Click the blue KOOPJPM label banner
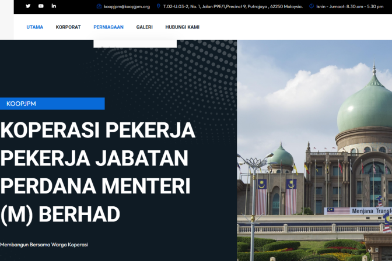 tap(52, 104)
